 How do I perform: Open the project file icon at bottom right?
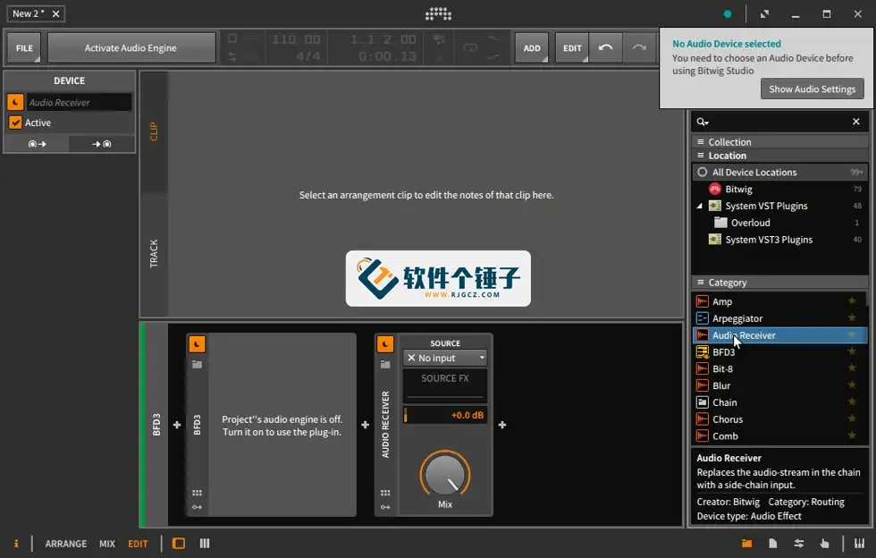pos(772,544)
